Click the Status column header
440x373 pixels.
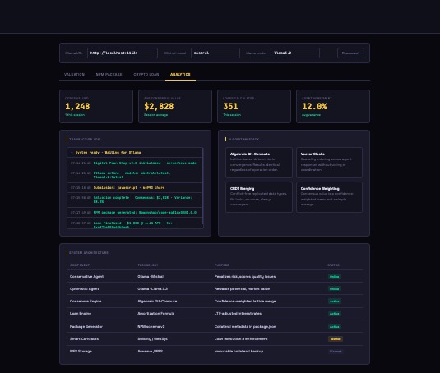click(x=333, y=265)
